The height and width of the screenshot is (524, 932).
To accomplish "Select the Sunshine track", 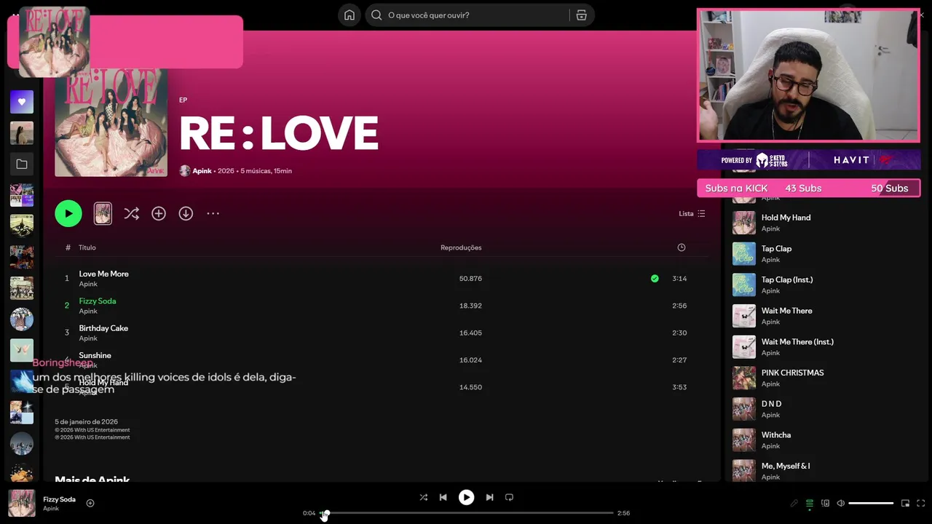I will point(95,355).
